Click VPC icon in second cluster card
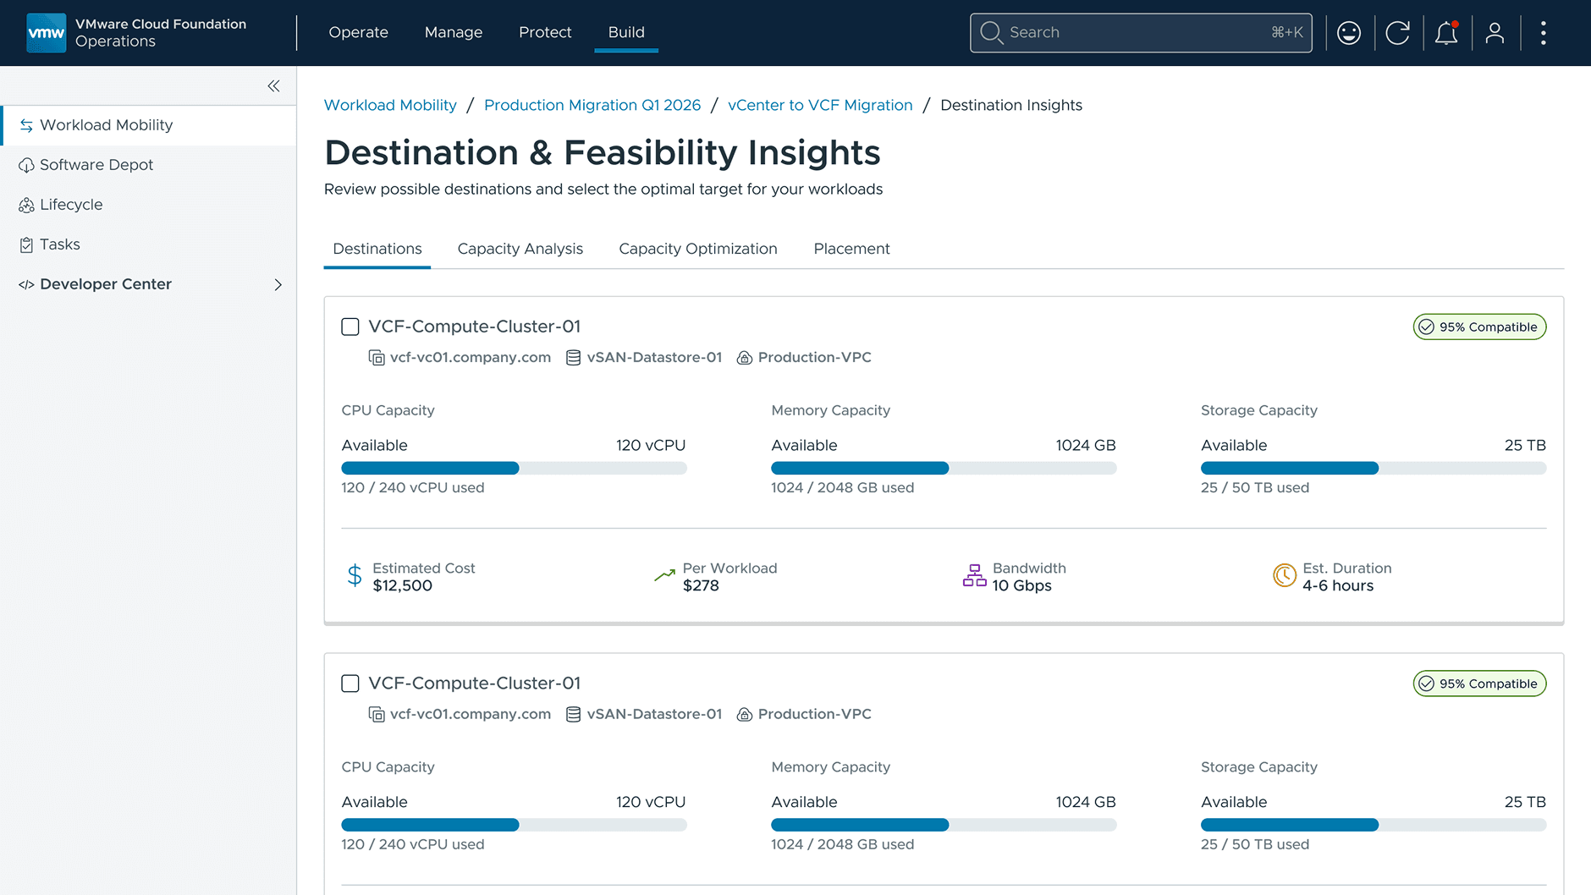Screen dimensions: 1591x895 point(745,715)
